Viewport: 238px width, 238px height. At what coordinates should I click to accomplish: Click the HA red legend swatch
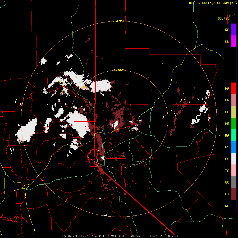[x=234, y=88]
